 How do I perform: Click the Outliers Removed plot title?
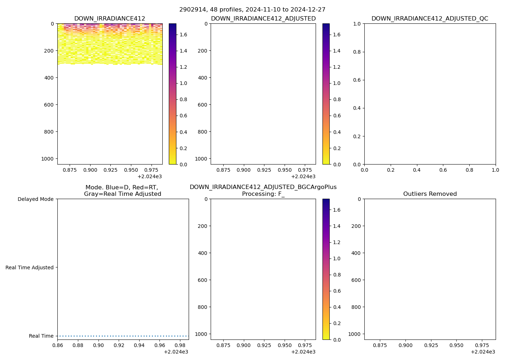430,194
